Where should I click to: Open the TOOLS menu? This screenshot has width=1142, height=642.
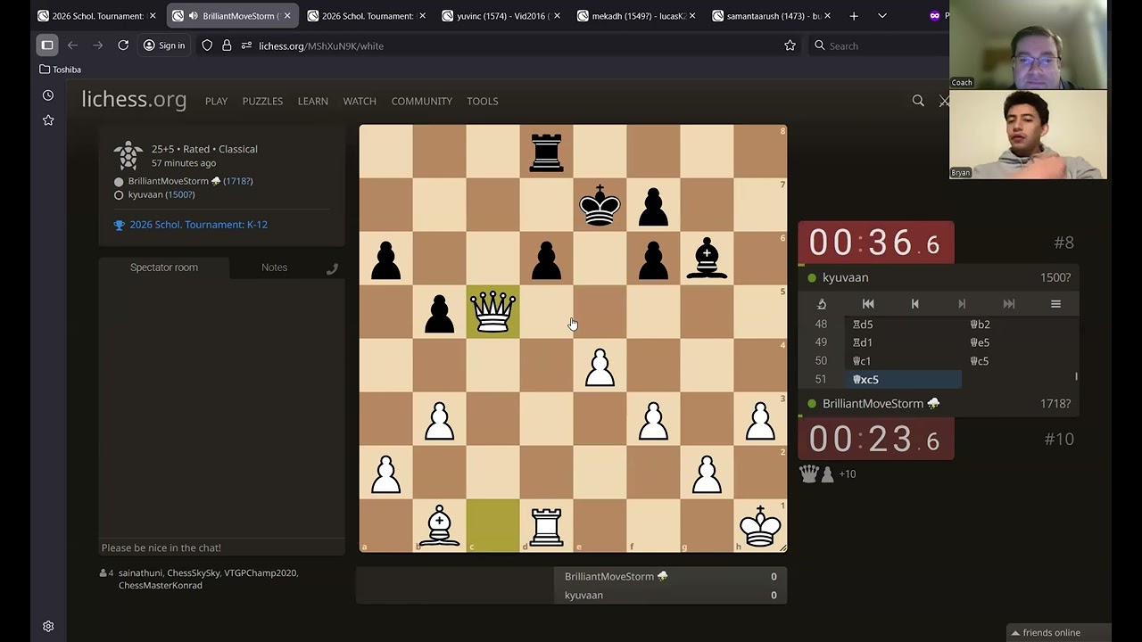482,101
